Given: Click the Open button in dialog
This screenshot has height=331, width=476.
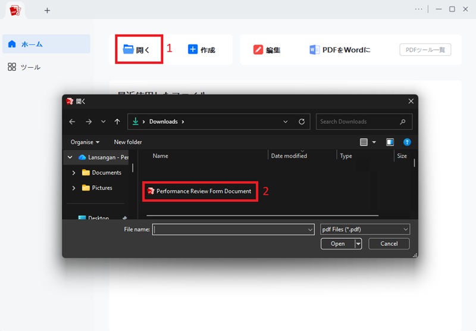Looking at the screenshot, I should pyautogui.click(x=337, y=244).
